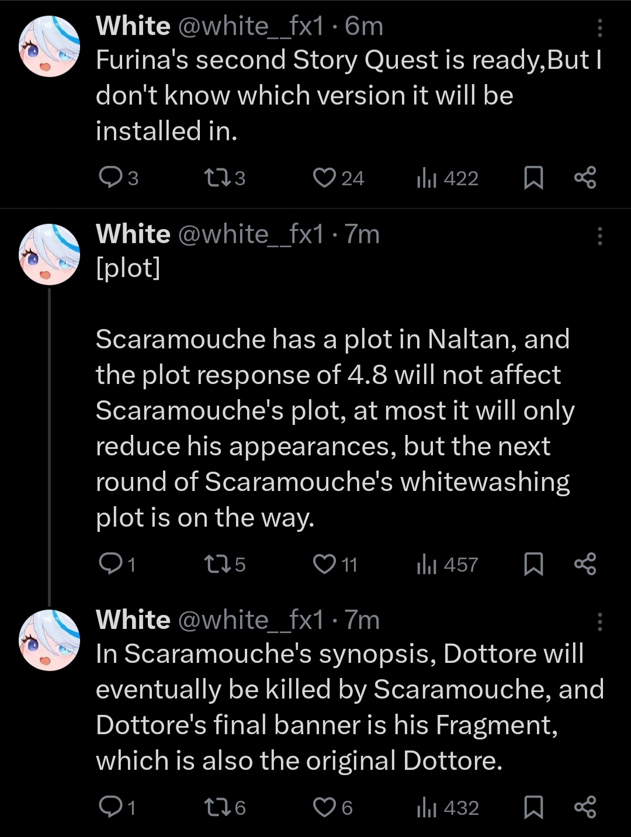Open more options on the Furina tweet

tap(599, 27)
